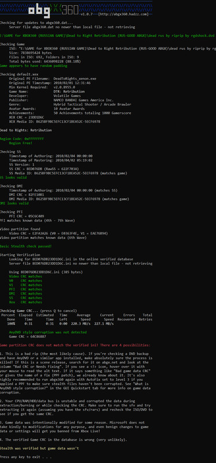Select "Video partition found" line

tap(20, 229)
